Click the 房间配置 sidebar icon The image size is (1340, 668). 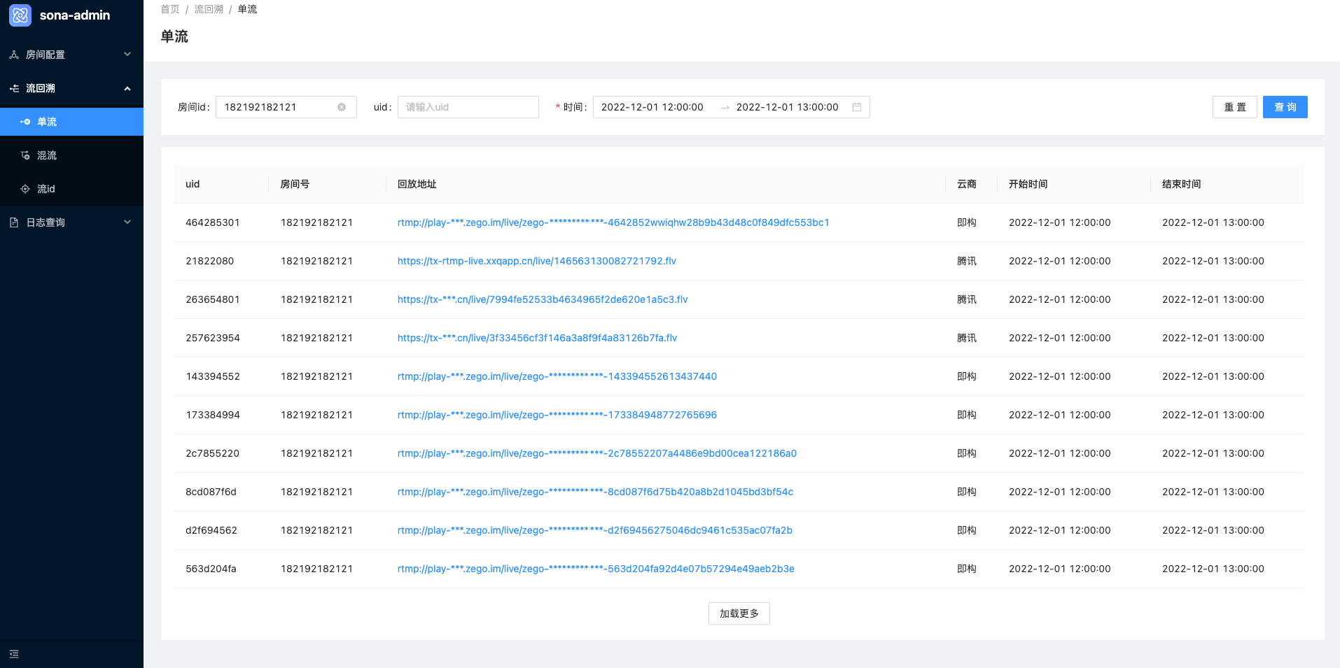pos(14,55)
